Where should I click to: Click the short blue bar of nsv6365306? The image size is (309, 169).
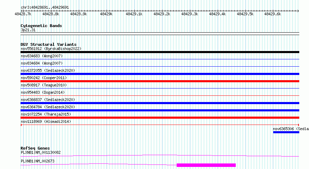286,132
